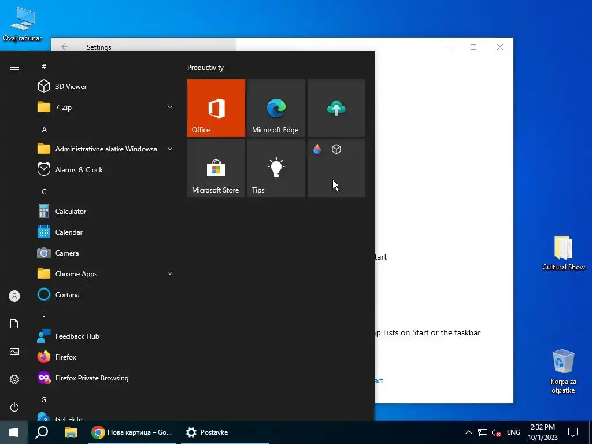Screen dimensions: 592x444
Task: Open taskbar Search
Action: click(x=42, y=432)
